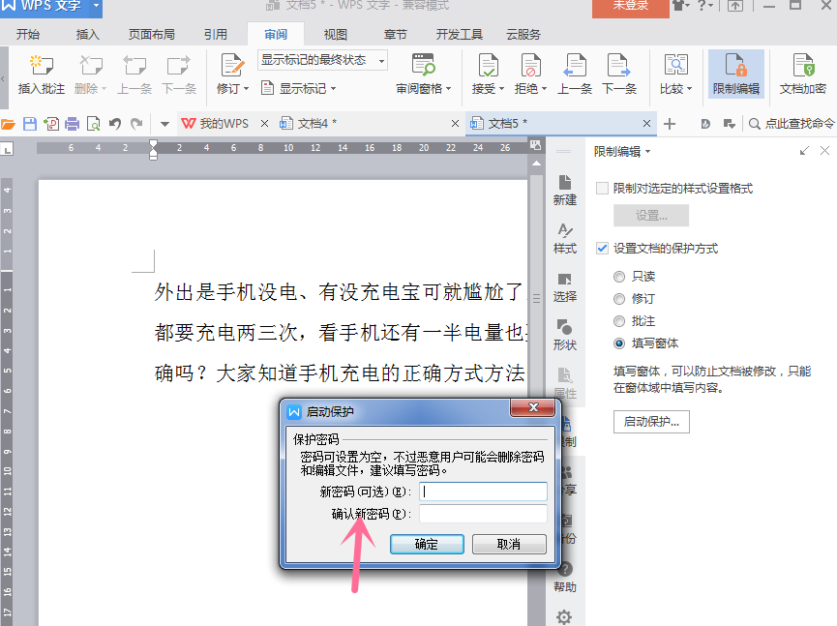This screenshot has height=626, width=837.
Task: Toggle the Restrict Editing (限制编辑) ribbon button
Action: tap(736, 75)
